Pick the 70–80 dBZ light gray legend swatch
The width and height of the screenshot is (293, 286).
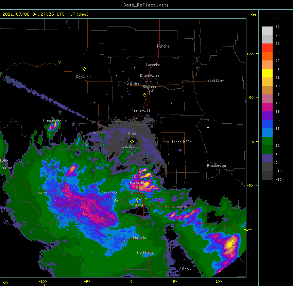pos(267,31)
